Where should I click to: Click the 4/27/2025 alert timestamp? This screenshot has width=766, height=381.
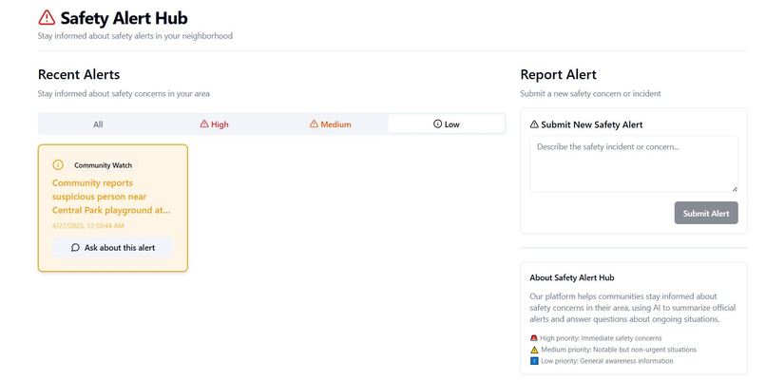pos(88,226)
